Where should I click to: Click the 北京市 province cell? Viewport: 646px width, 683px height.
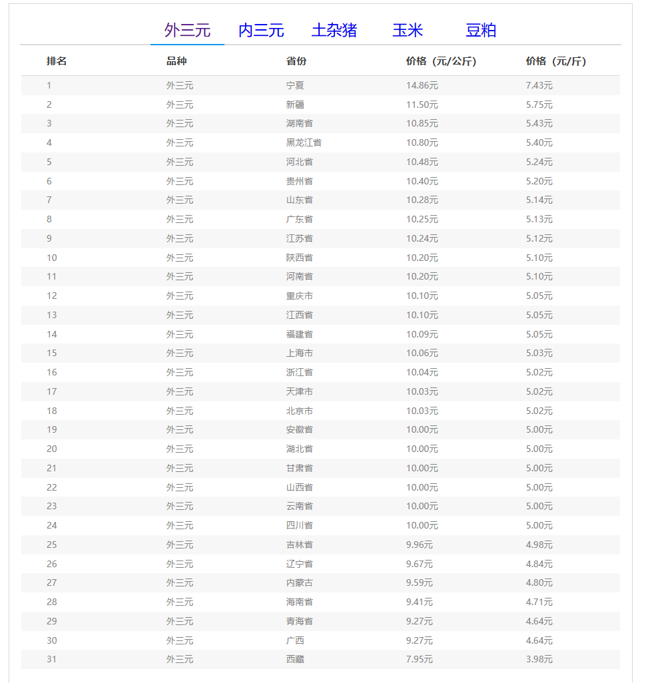[300, 411]
